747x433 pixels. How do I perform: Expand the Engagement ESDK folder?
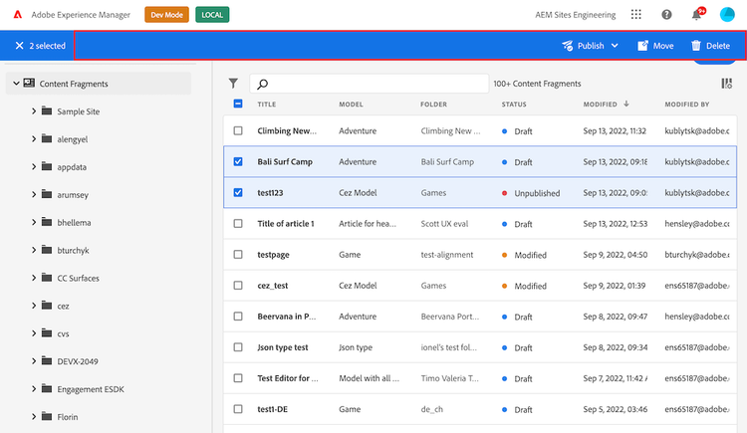click(34, 389)
